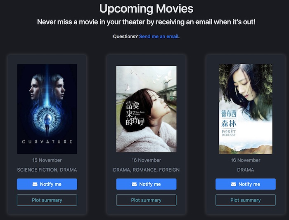Notify me about the Drama, Romance, Foreign movie
Image resolution: width=289 pixels, height=220 pixels.
(146, 184)
